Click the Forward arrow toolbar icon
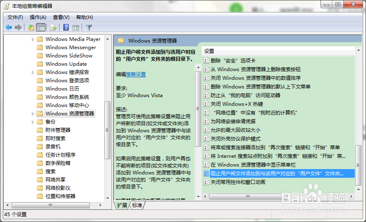 tap(18, 28)
